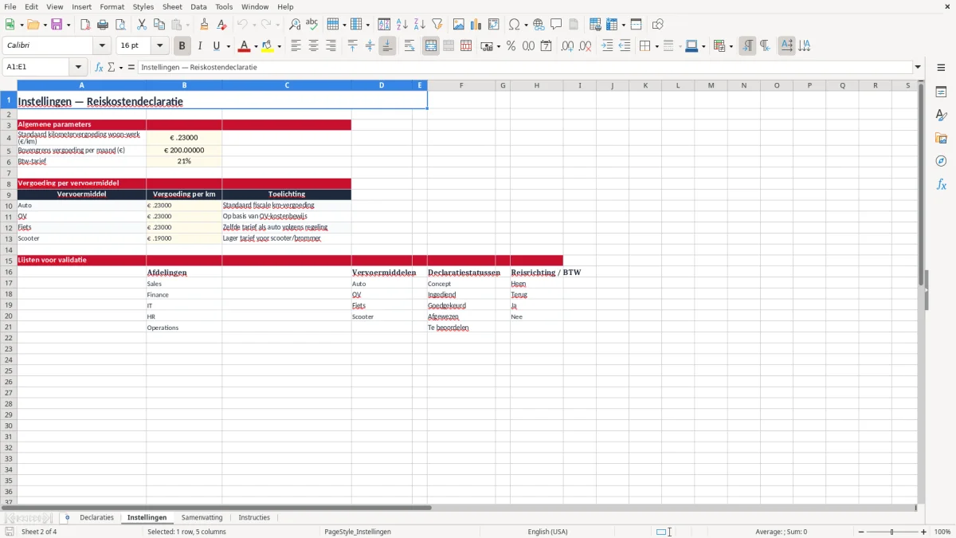Format the cell as percent
This screenshot has width=956, height=538.
point(511,46)
